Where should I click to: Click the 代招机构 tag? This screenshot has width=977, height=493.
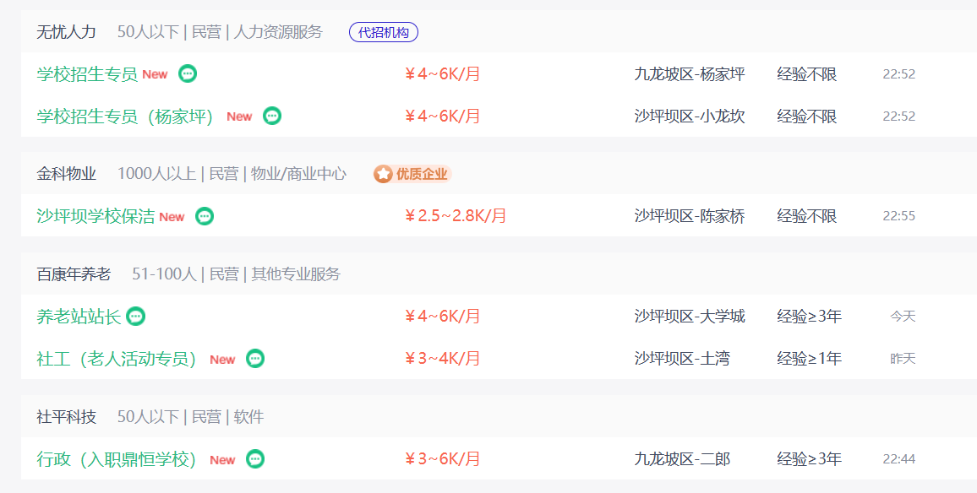click(383, 32)
